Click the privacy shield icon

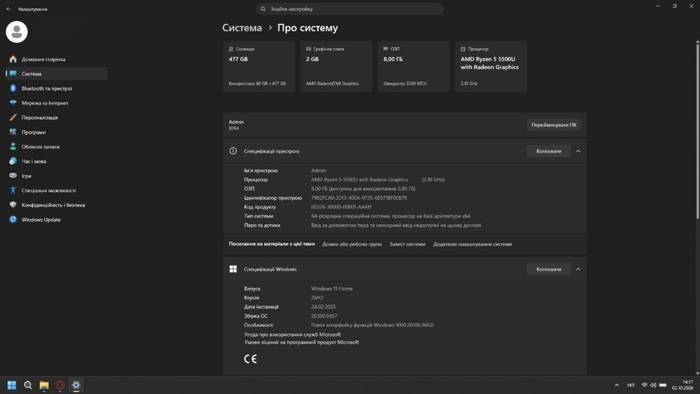13,205
